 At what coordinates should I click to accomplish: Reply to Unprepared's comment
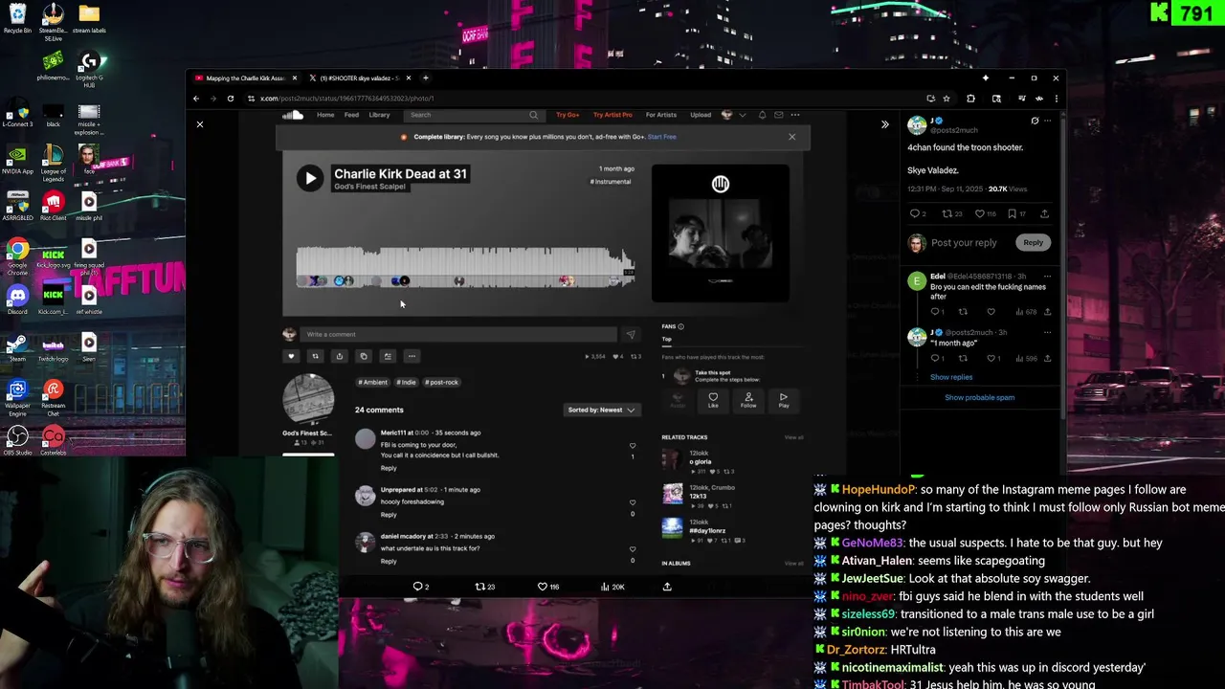point(389,515)
